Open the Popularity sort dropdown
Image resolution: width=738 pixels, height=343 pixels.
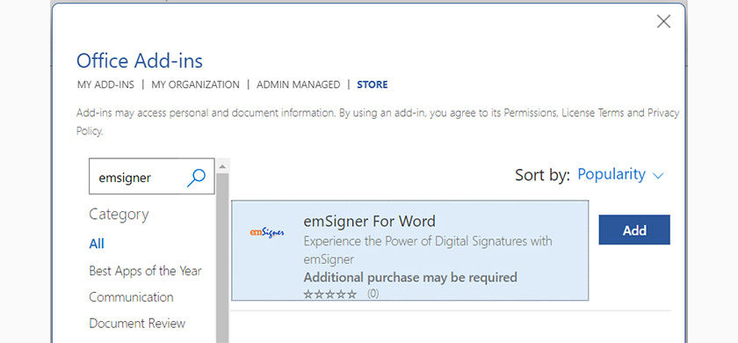611,174
